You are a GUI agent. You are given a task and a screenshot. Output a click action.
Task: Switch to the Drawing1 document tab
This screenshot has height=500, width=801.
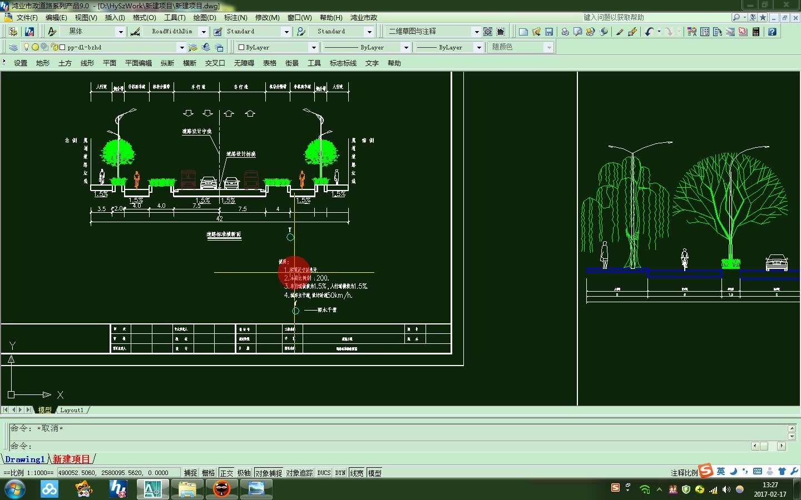(x=24, y=459)
